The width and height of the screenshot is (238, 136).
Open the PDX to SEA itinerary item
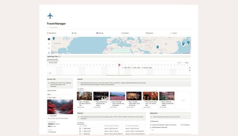(87, 129)
